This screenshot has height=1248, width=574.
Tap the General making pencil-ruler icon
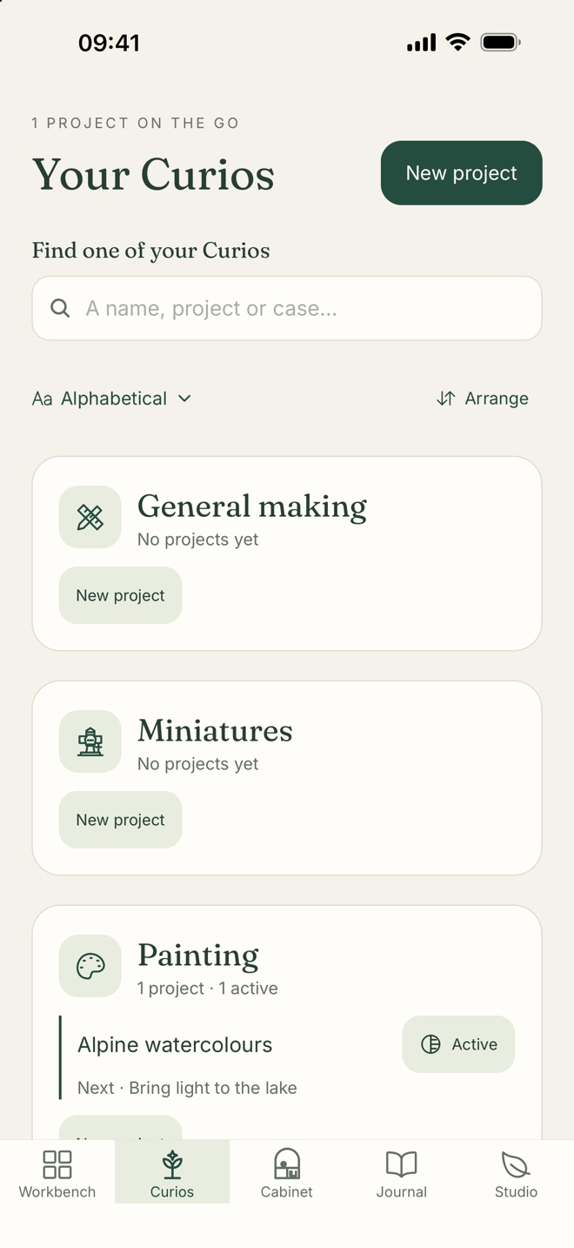[90, 517]
